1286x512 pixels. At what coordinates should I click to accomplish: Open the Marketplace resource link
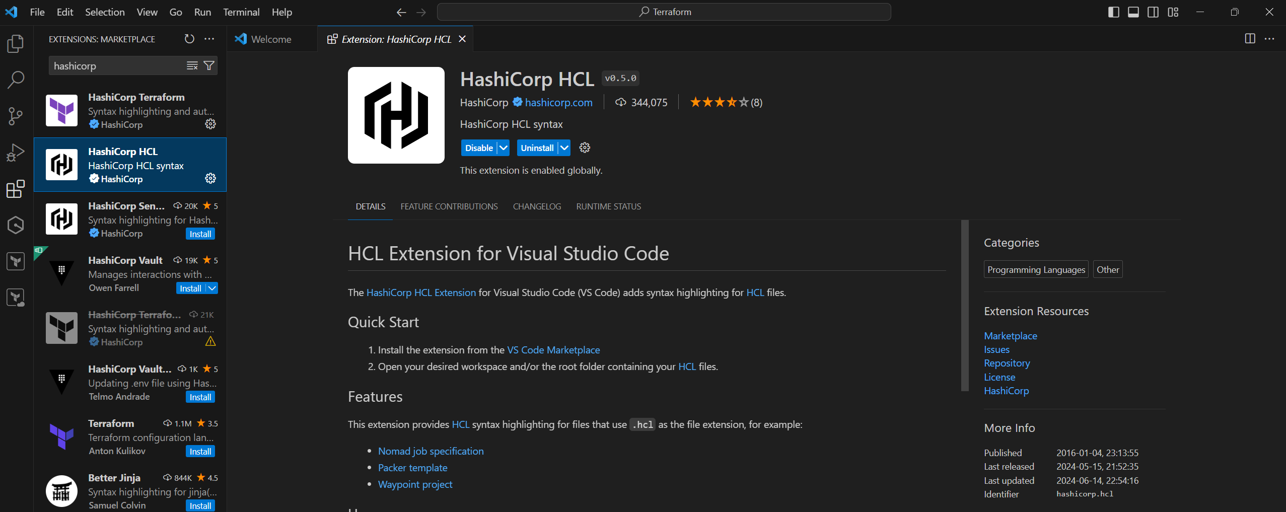[1011, 335]
